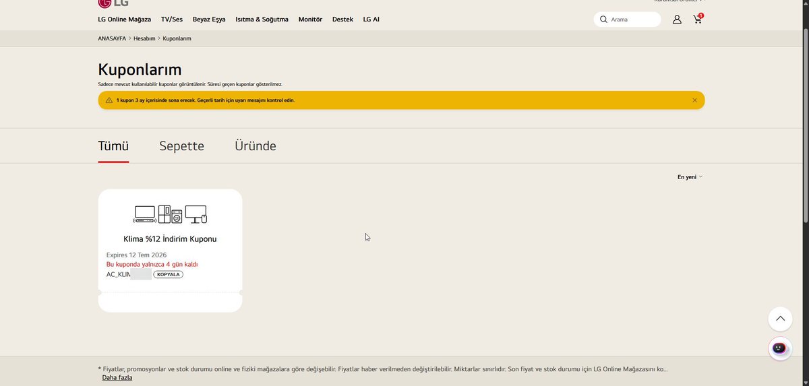Copy coupon code with KOPYALA button
This screenshot has width=809, height=386.
[169, 274]
